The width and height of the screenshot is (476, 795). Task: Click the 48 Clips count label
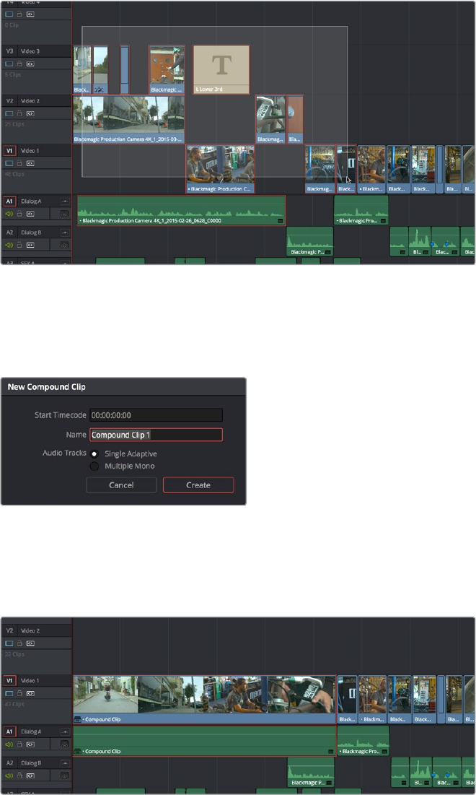point(14,174)
